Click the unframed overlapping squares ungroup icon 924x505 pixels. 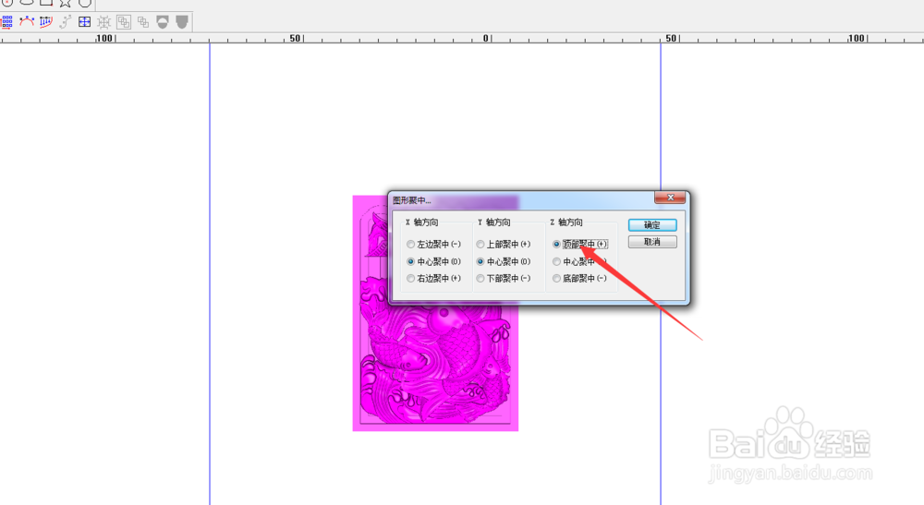(143, 22)
